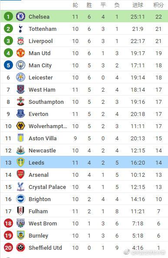Viewport: 168px width, 258px height.
Task: Select the Liverpool club crest
Action: (20, 41)
